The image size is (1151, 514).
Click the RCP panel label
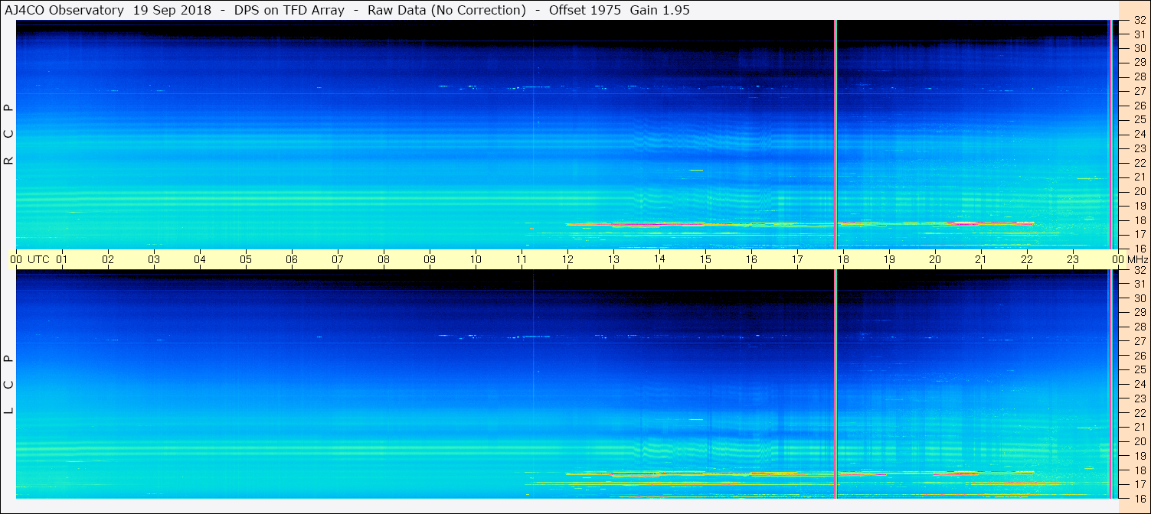pyautogui.click(x=9, y=135)
